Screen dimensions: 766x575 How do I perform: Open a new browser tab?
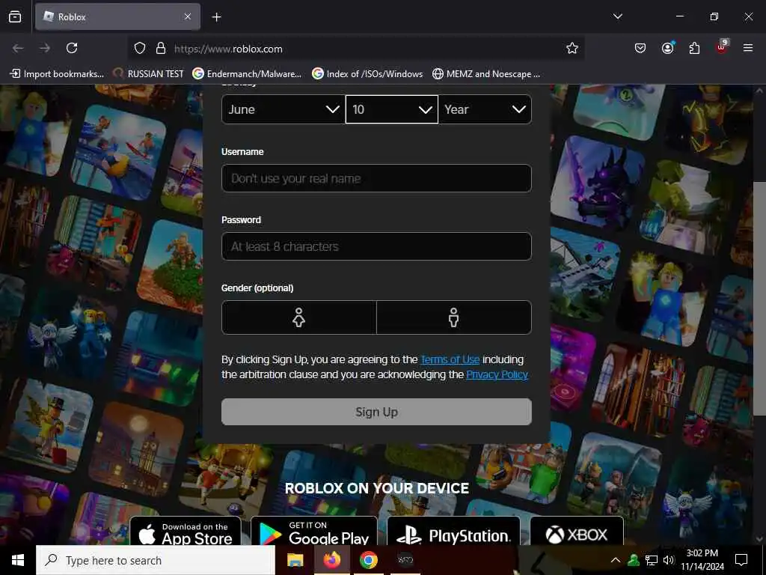coord(216,17)
